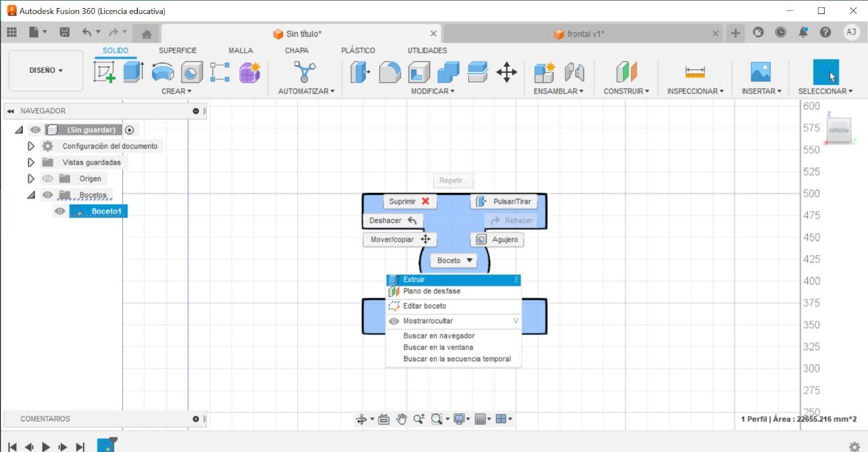
Task: Select the Shell tool icon
Action: pos(419,72)
